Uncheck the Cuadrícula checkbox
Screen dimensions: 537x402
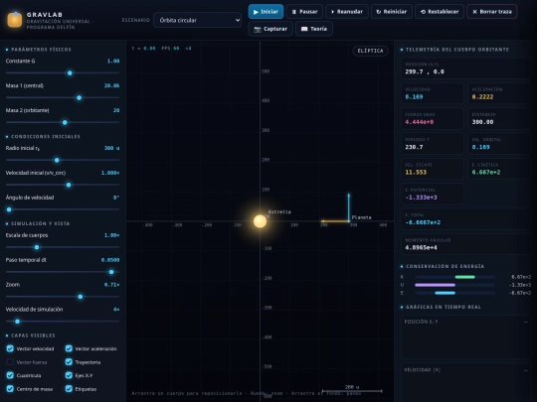10,375
